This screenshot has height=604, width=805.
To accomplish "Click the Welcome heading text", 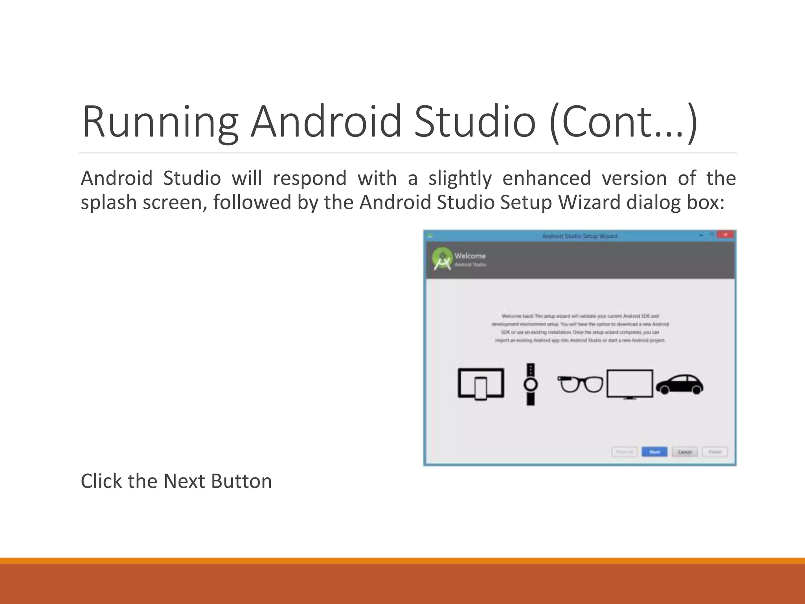I will pyautogui.click(x=470, y=256).
